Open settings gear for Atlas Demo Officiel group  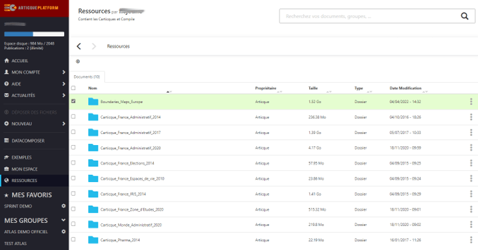point(64,231)
